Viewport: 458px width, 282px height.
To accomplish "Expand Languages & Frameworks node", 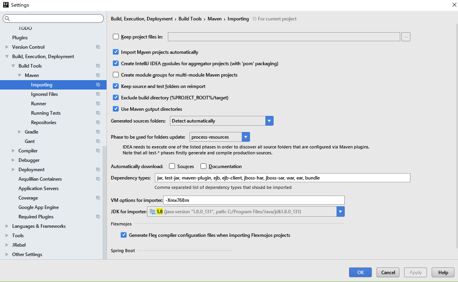I will [7, 226].
